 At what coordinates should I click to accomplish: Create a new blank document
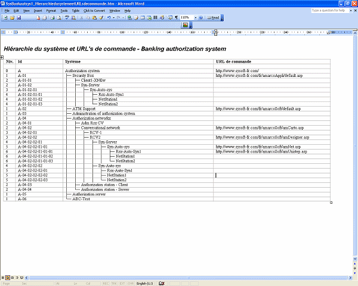pyautogui.click(x=6, y=17)
